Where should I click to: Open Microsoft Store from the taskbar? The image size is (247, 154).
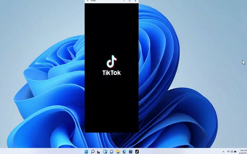click(130, 152)
